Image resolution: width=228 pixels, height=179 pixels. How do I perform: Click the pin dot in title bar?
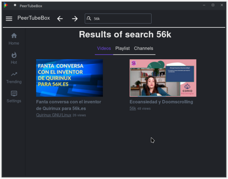(x=15, y=5)
